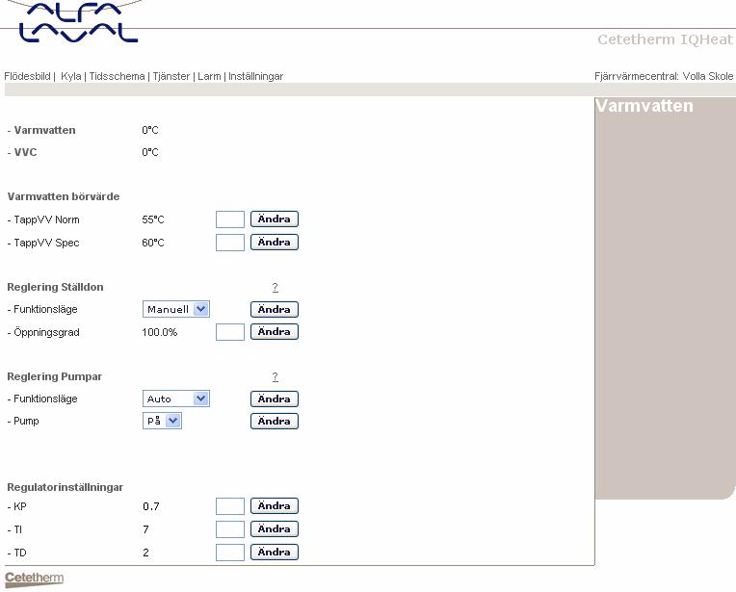Screen dimensions: 736x592
Task: Click Ändra button for KP
Action: (275, 506)
